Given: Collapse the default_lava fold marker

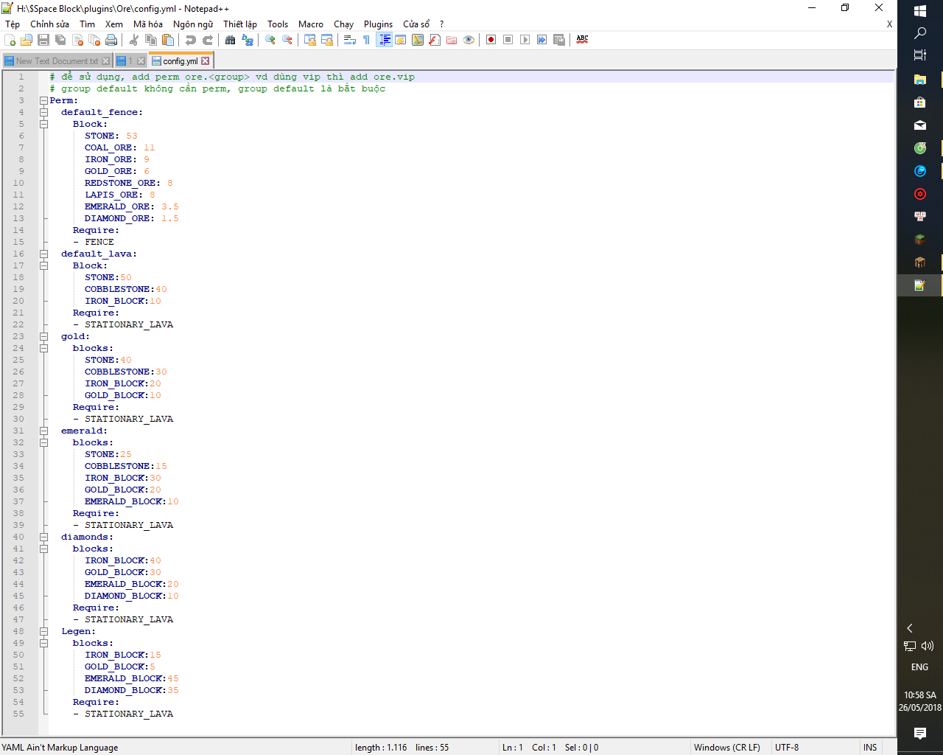Looking at the screenshot, I should (43, 254).
